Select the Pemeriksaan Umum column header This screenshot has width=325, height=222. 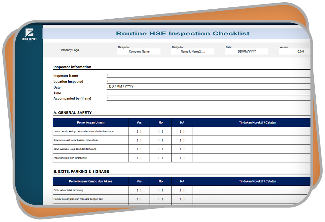coord(90,122)
